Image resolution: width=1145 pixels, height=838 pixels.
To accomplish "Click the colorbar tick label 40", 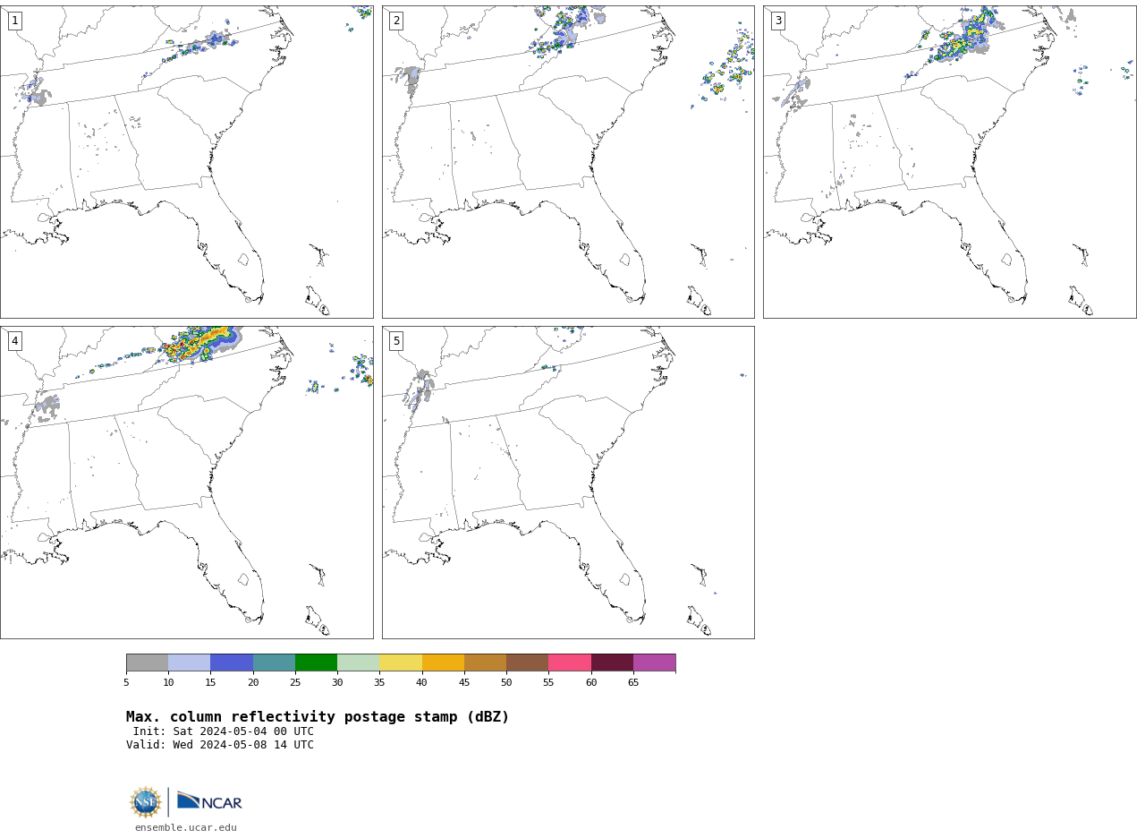I will coord(422,683).
